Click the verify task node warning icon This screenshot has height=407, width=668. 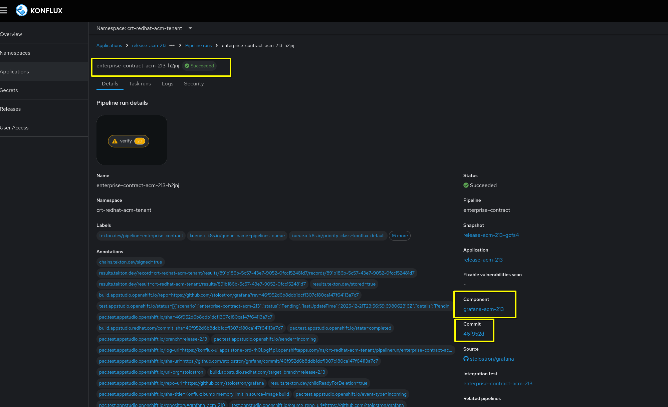click(115, 141)
